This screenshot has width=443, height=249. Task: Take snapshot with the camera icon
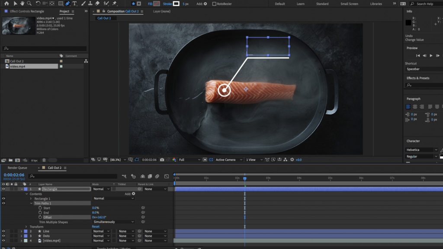[x=162, y=160]
